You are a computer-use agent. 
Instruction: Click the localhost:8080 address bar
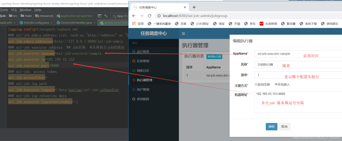(249, 16)
